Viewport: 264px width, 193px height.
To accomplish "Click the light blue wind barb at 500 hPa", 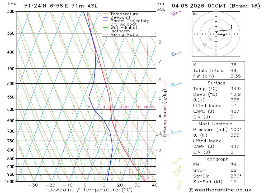I will (176, 84).
